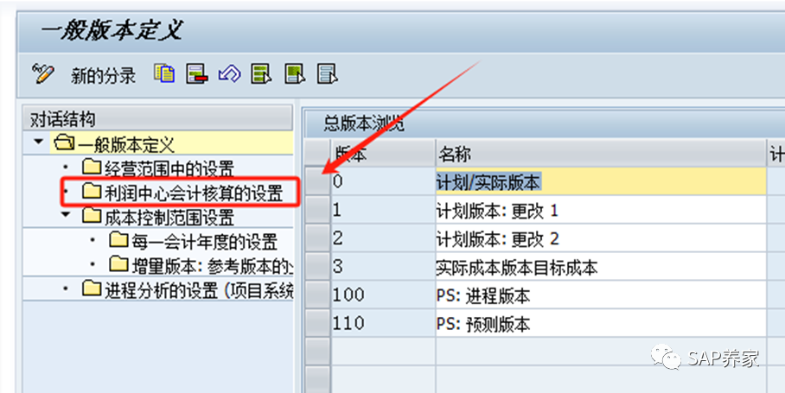Collapse the 成本控制范围设置 node arrow
Image resolution: width=785 pixels, height=393 pixels.
[x=66, y=214]
